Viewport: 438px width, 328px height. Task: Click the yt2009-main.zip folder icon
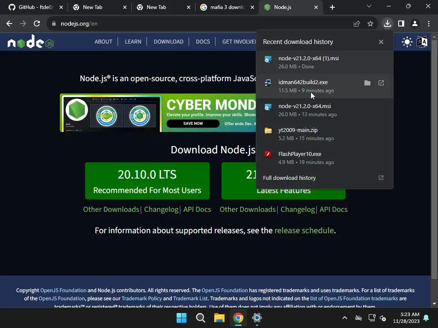(268, 131)
